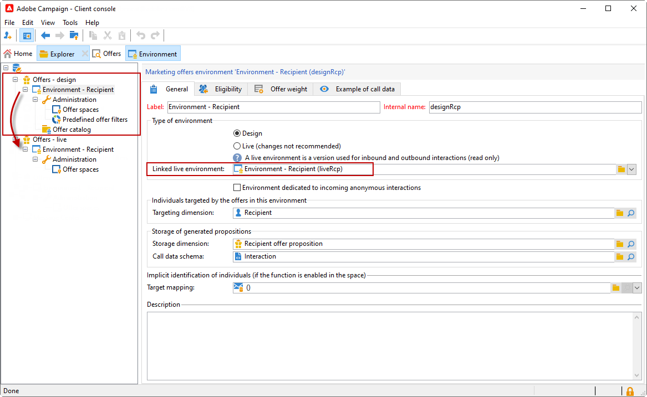Open the Example of call data tab
The height and width of the screenshot is (397, 647).
(357, 89)
